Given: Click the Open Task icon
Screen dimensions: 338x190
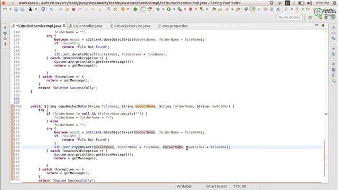Looking at the screenshot, I should [x=220, y=9].
